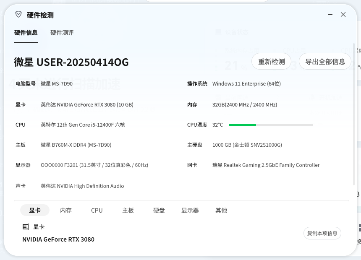Screen dimensions: 361x260
Task: Switch to the 硬件信息 tab
Action: pyautogui.click(x=26, y=33)
